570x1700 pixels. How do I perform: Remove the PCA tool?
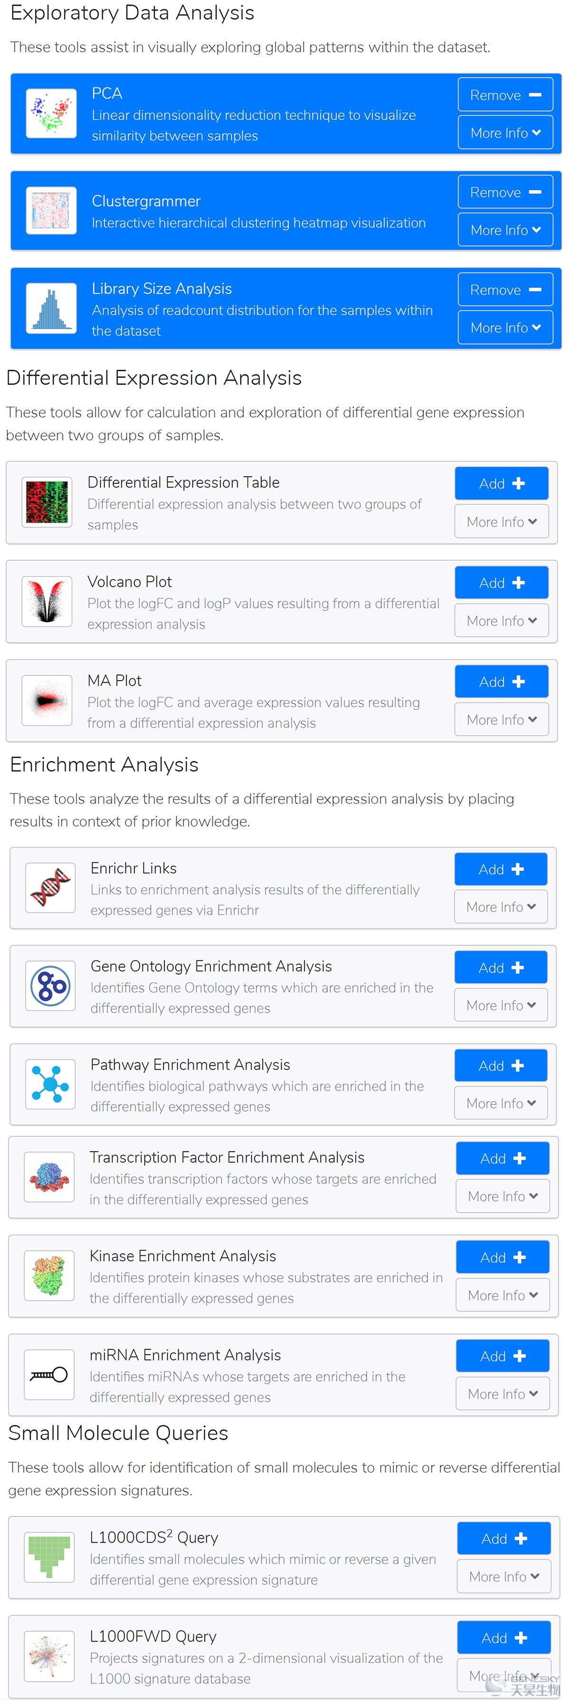[505, 94]
